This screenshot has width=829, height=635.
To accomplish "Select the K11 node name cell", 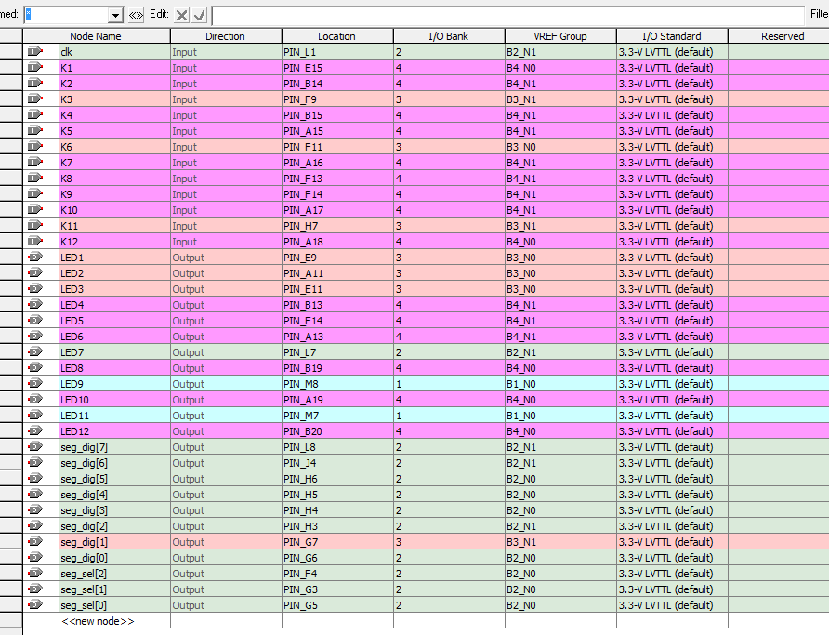I will tap(114, 226).
